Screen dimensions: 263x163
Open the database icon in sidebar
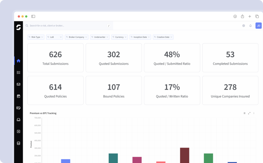[x=18, y=143]
